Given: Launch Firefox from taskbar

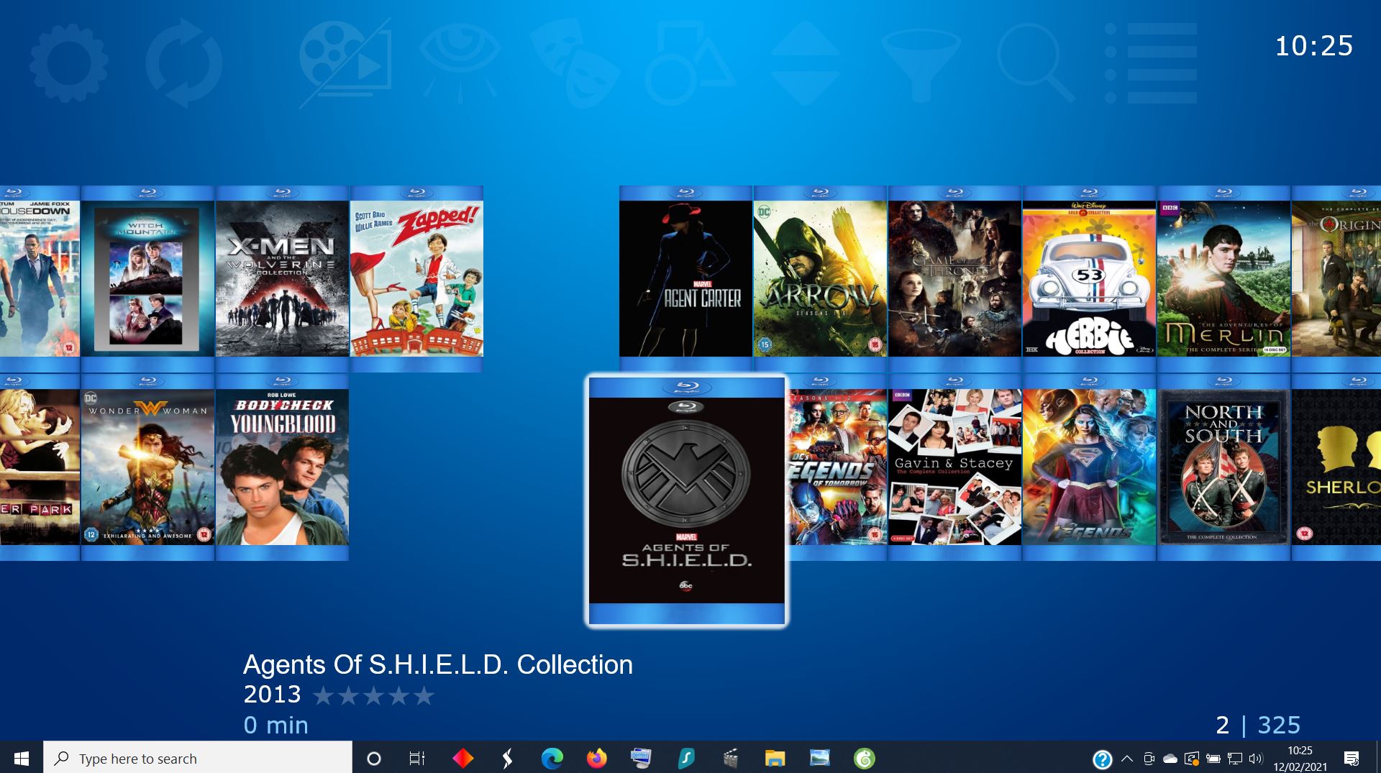Looking at the screenshot, I should pos(596,758).
